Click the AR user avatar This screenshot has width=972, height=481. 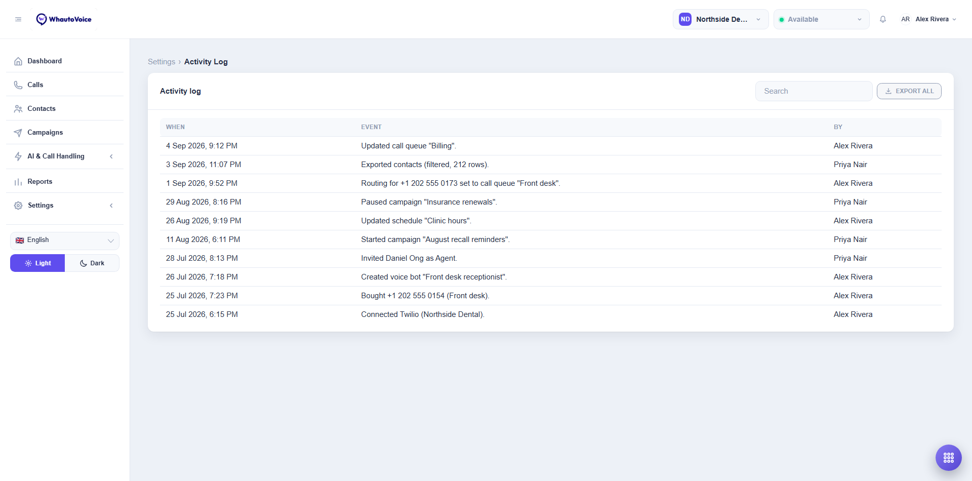click(x=905, y=19)
